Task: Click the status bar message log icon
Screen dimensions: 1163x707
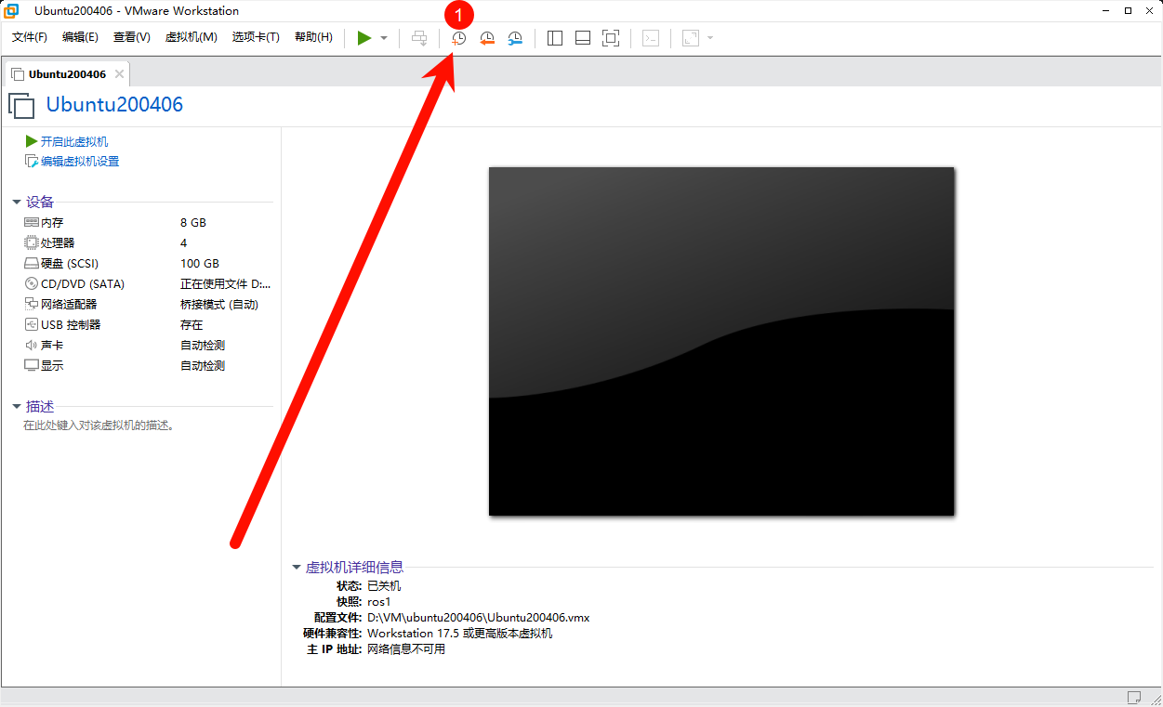Action: coord(1134,698)
